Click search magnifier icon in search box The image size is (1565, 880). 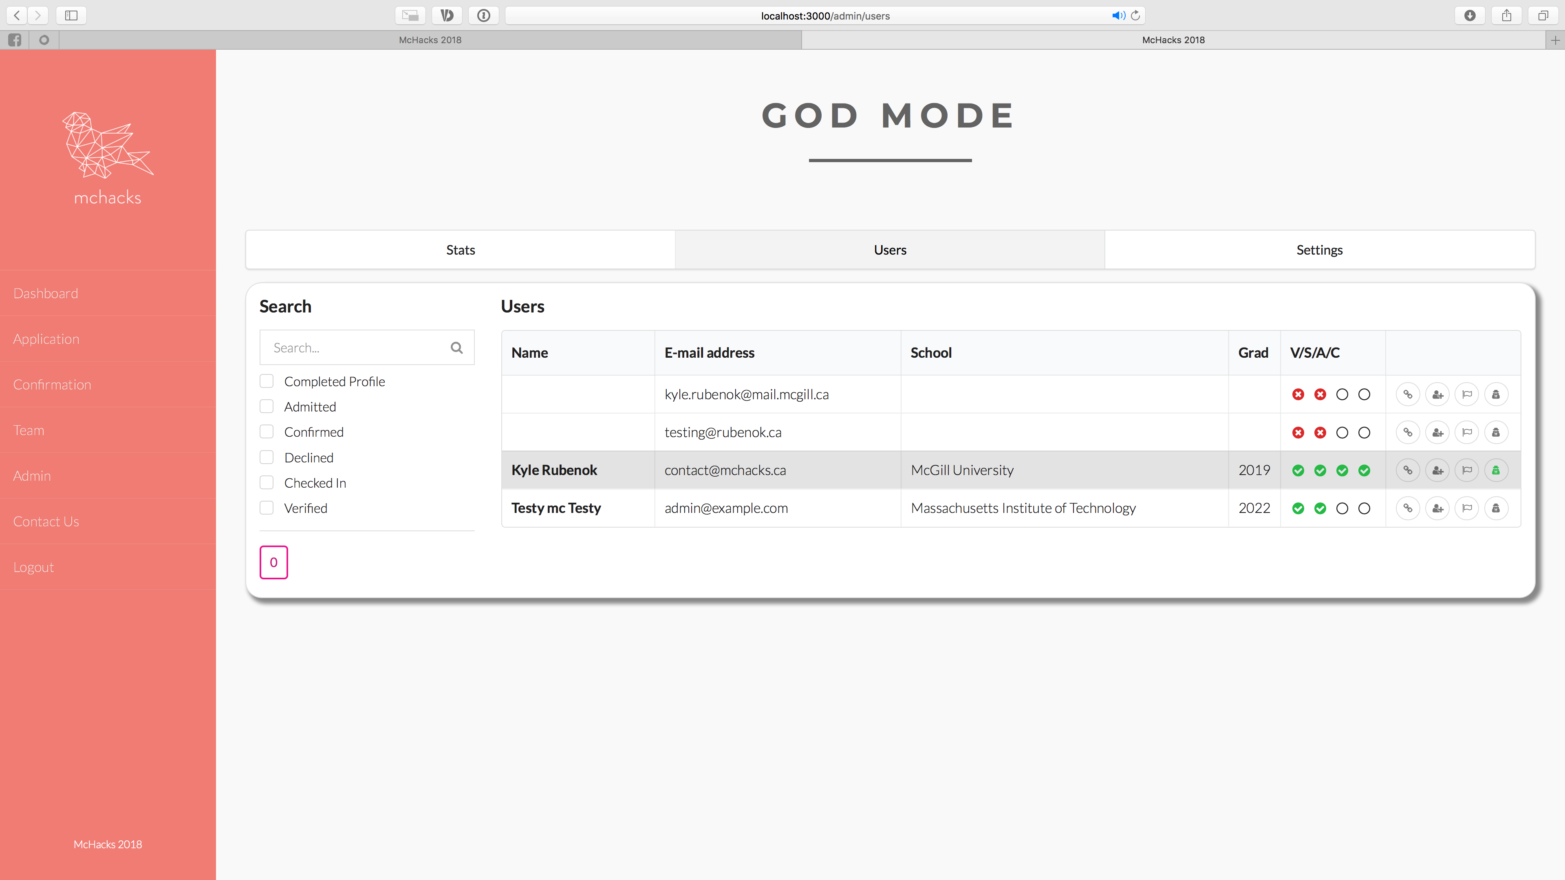456,348
